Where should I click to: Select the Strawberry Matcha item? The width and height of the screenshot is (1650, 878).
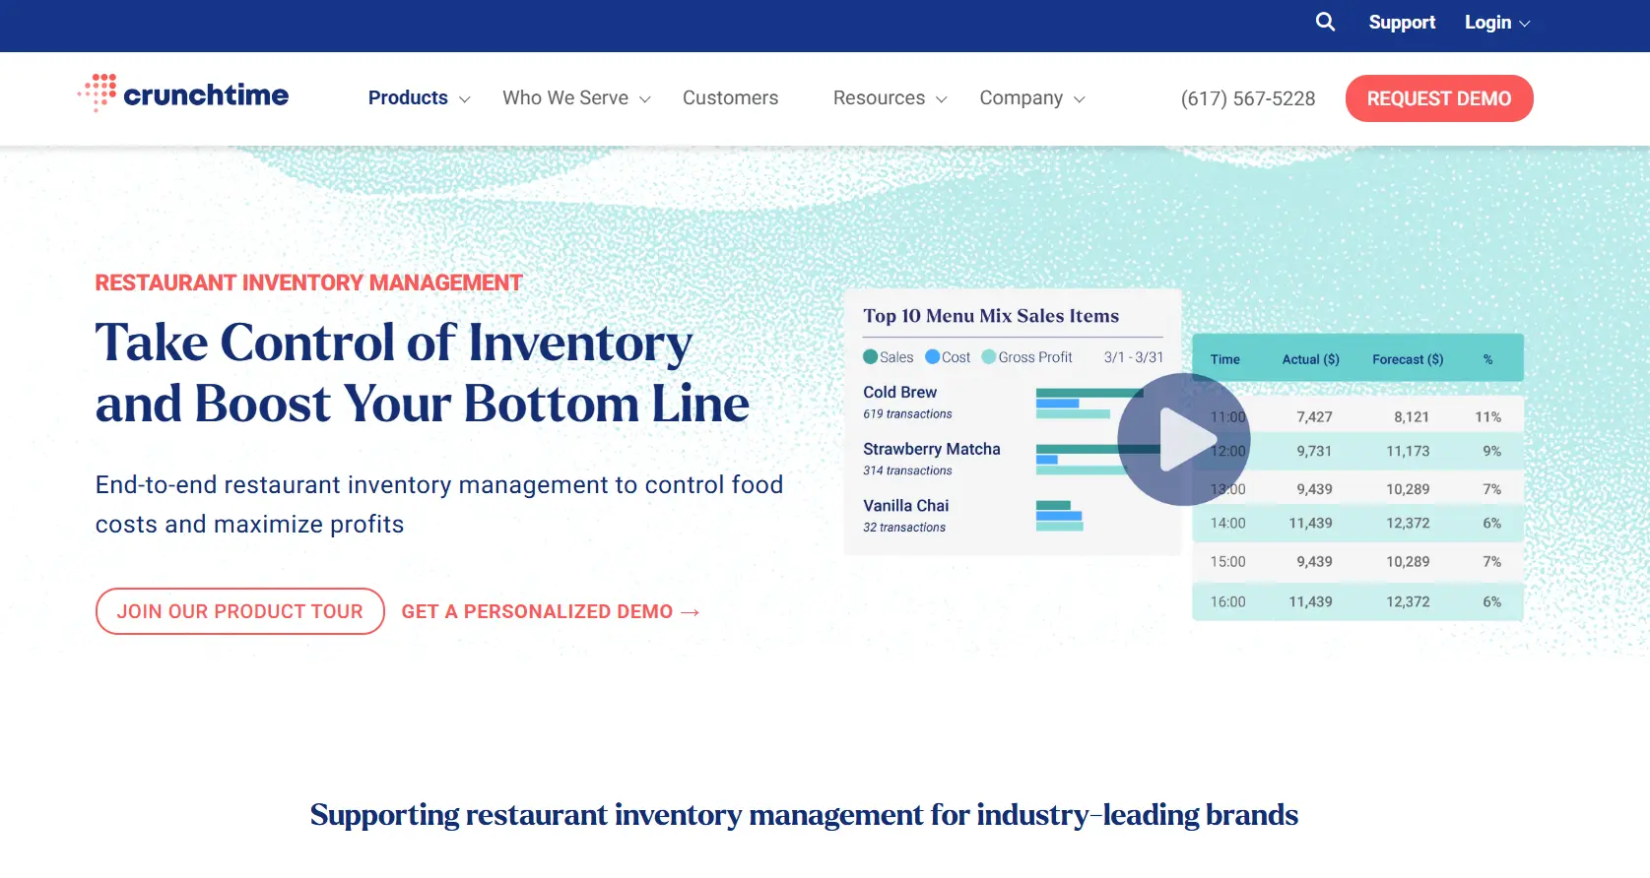pyautogui.click(x=932, y=449)
